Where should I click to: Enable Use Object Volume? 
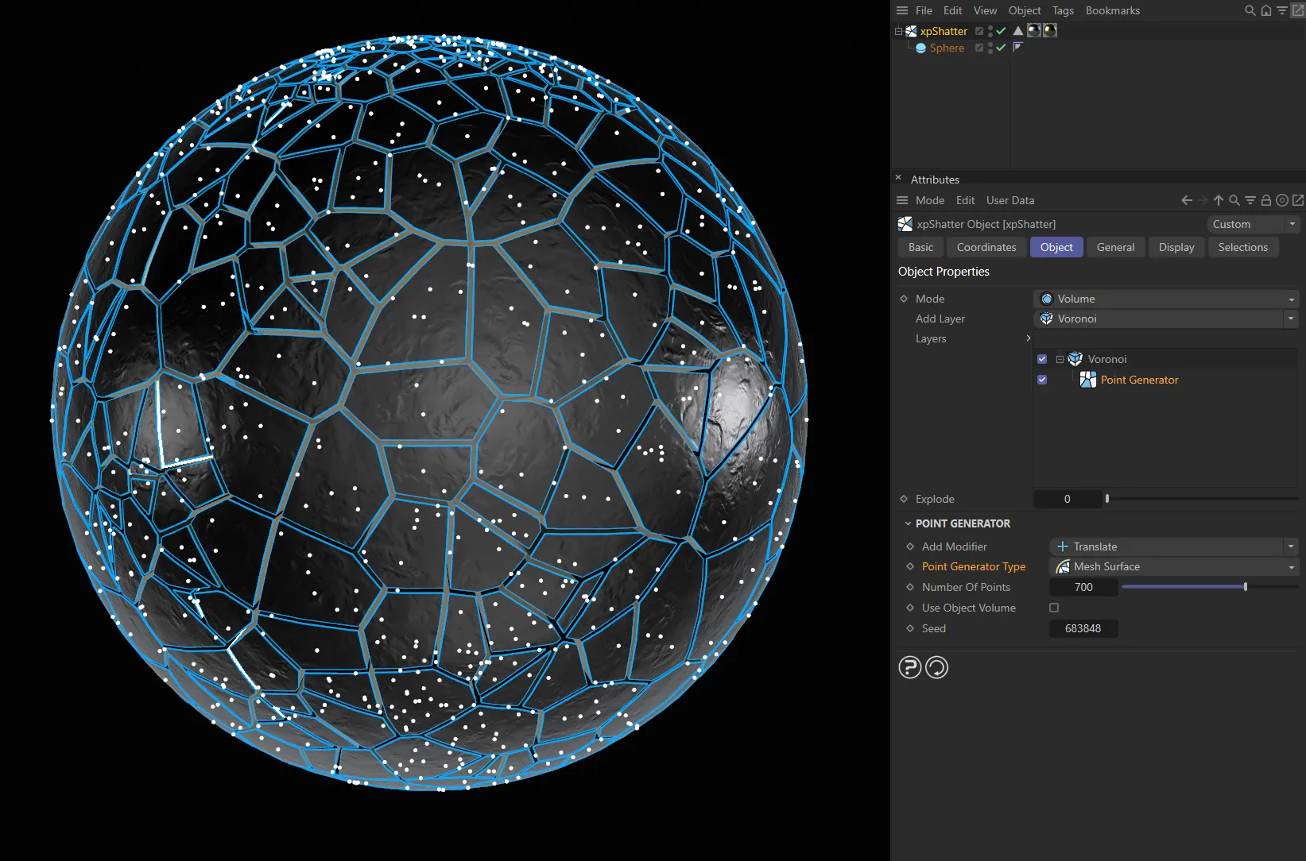point(1053,608)
